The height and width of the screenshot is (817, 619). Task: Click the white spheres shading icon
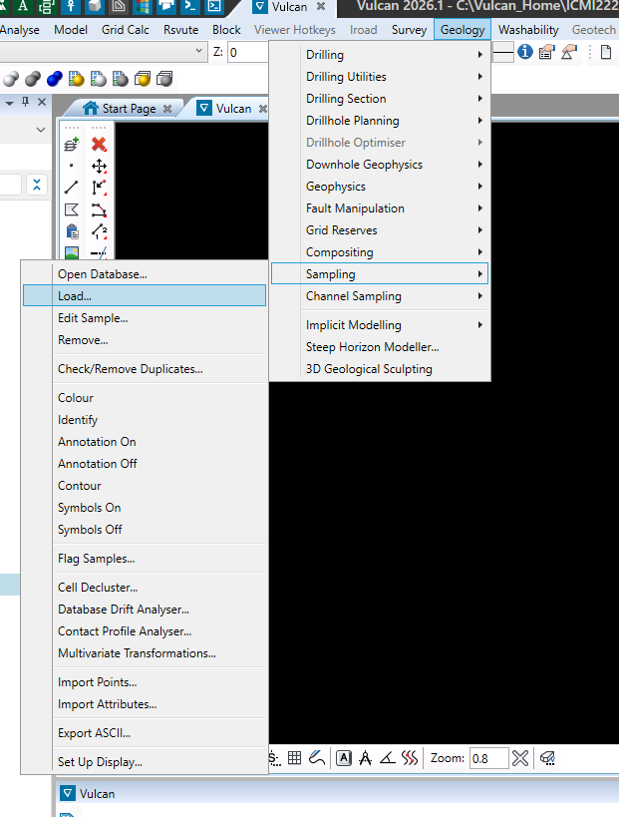pyautogui.click(x=11, y=79)
